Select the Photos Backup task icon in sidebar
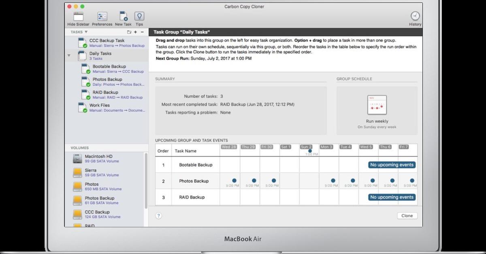Viewport: 486px width, 254px height. (x=85, y=81)
